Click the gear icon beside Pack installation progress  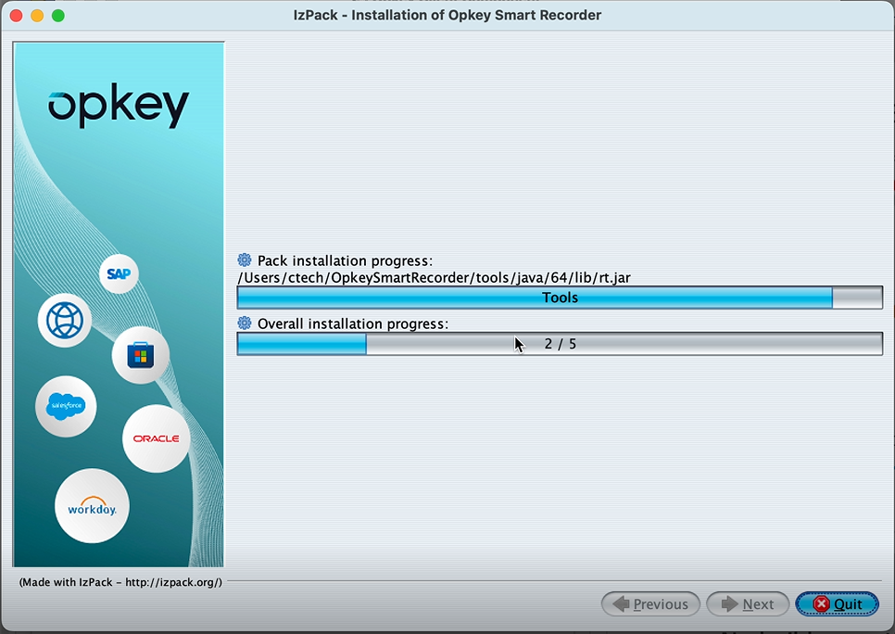(x=245, y=260)
